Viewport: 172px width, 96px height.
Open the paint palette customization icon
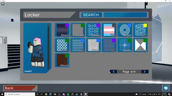(166, 88)
